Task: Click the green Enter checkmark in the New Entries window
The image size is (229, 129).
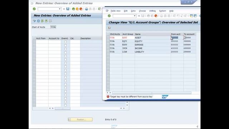Action: click(x=34, y=9)
